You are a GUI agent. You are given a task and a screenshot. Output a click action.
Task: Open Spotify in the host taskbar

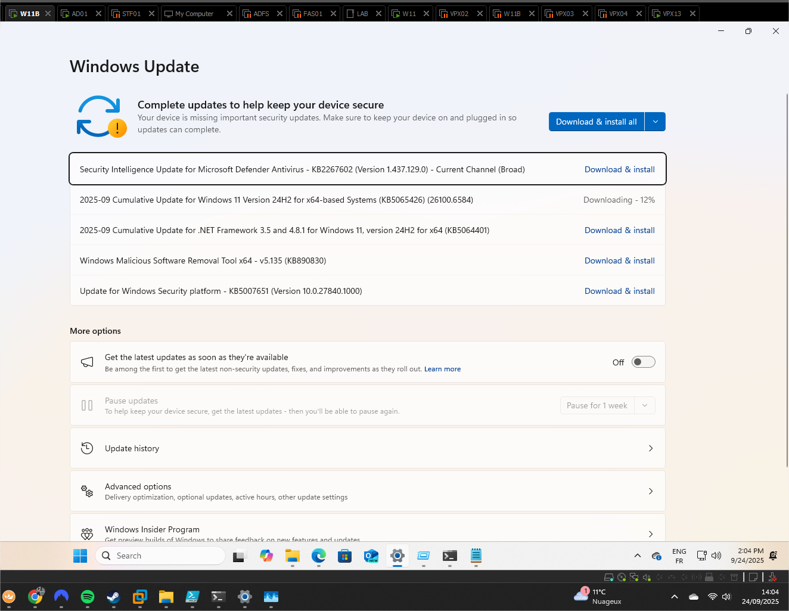[x=88, y=597]
